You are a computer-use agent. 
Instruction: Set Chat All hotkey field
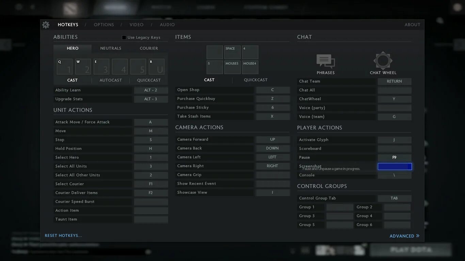click(x=395, y=90)
